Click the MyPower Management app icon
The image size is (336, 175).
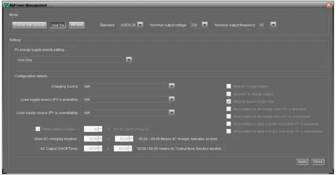point(6,5)
